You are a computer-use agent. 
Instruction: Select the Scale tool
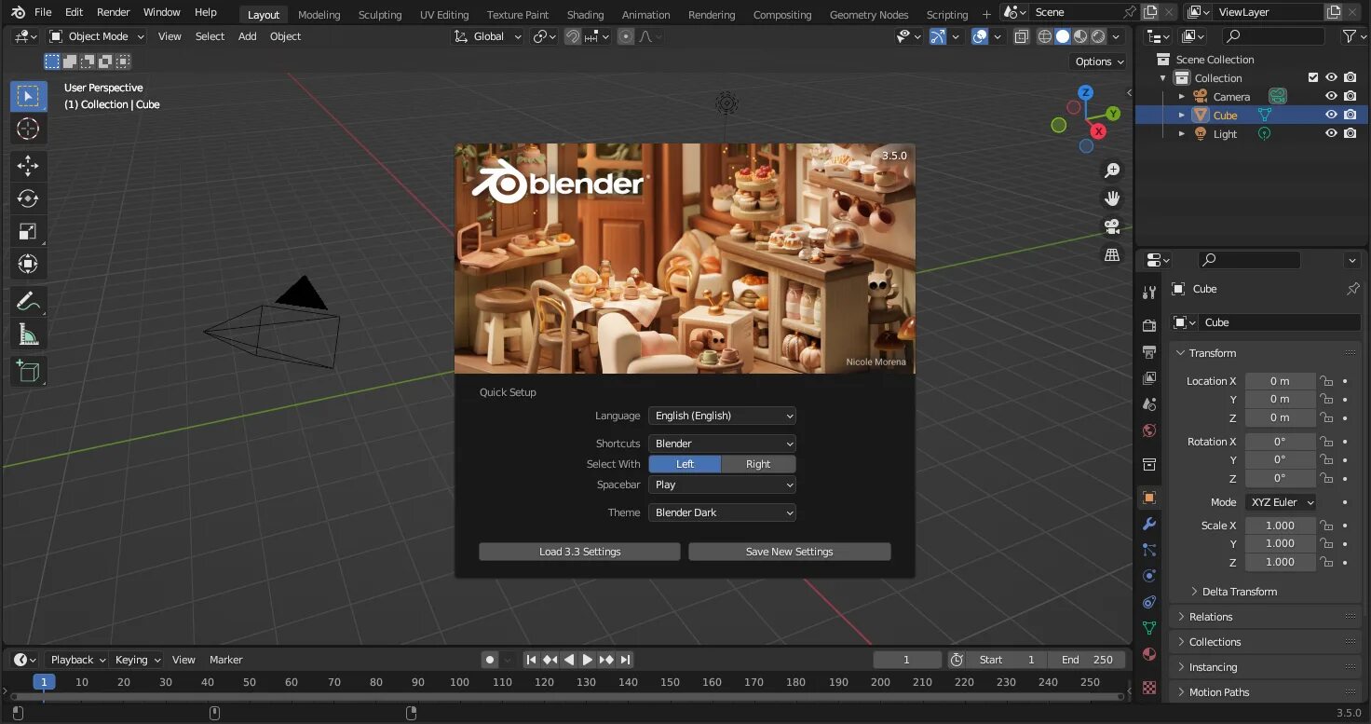coord(28,231)
